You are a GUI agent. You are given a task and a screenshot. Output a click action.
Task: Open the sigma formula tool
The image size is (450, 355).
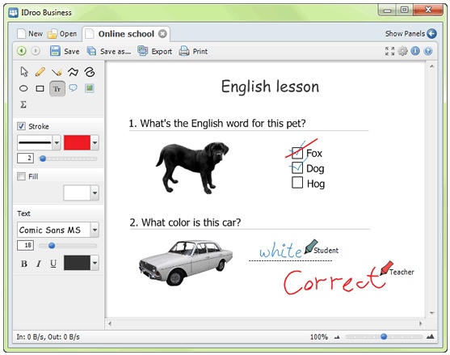coord(23,104)
